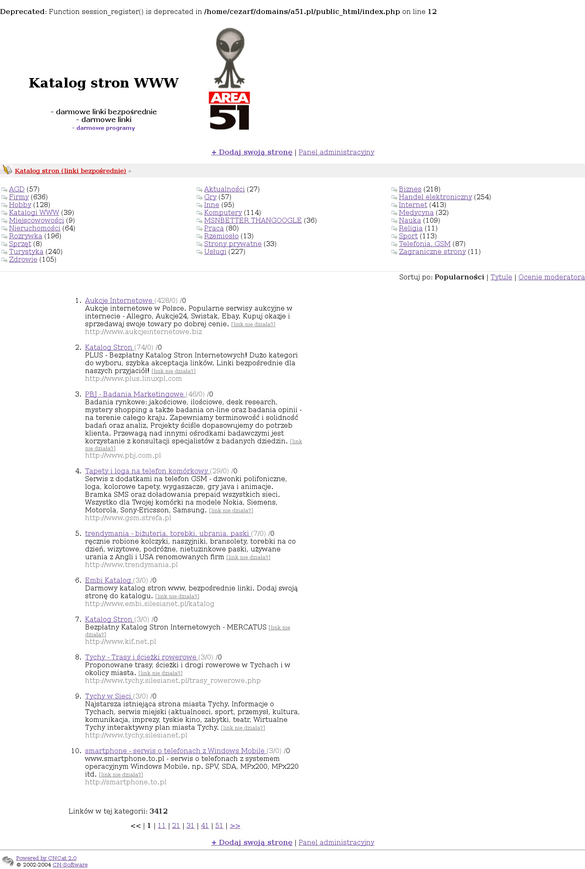This screenshot has width=585, height=869.
Task: Sort listings by Tytule
Action: (x=501, y=277)
